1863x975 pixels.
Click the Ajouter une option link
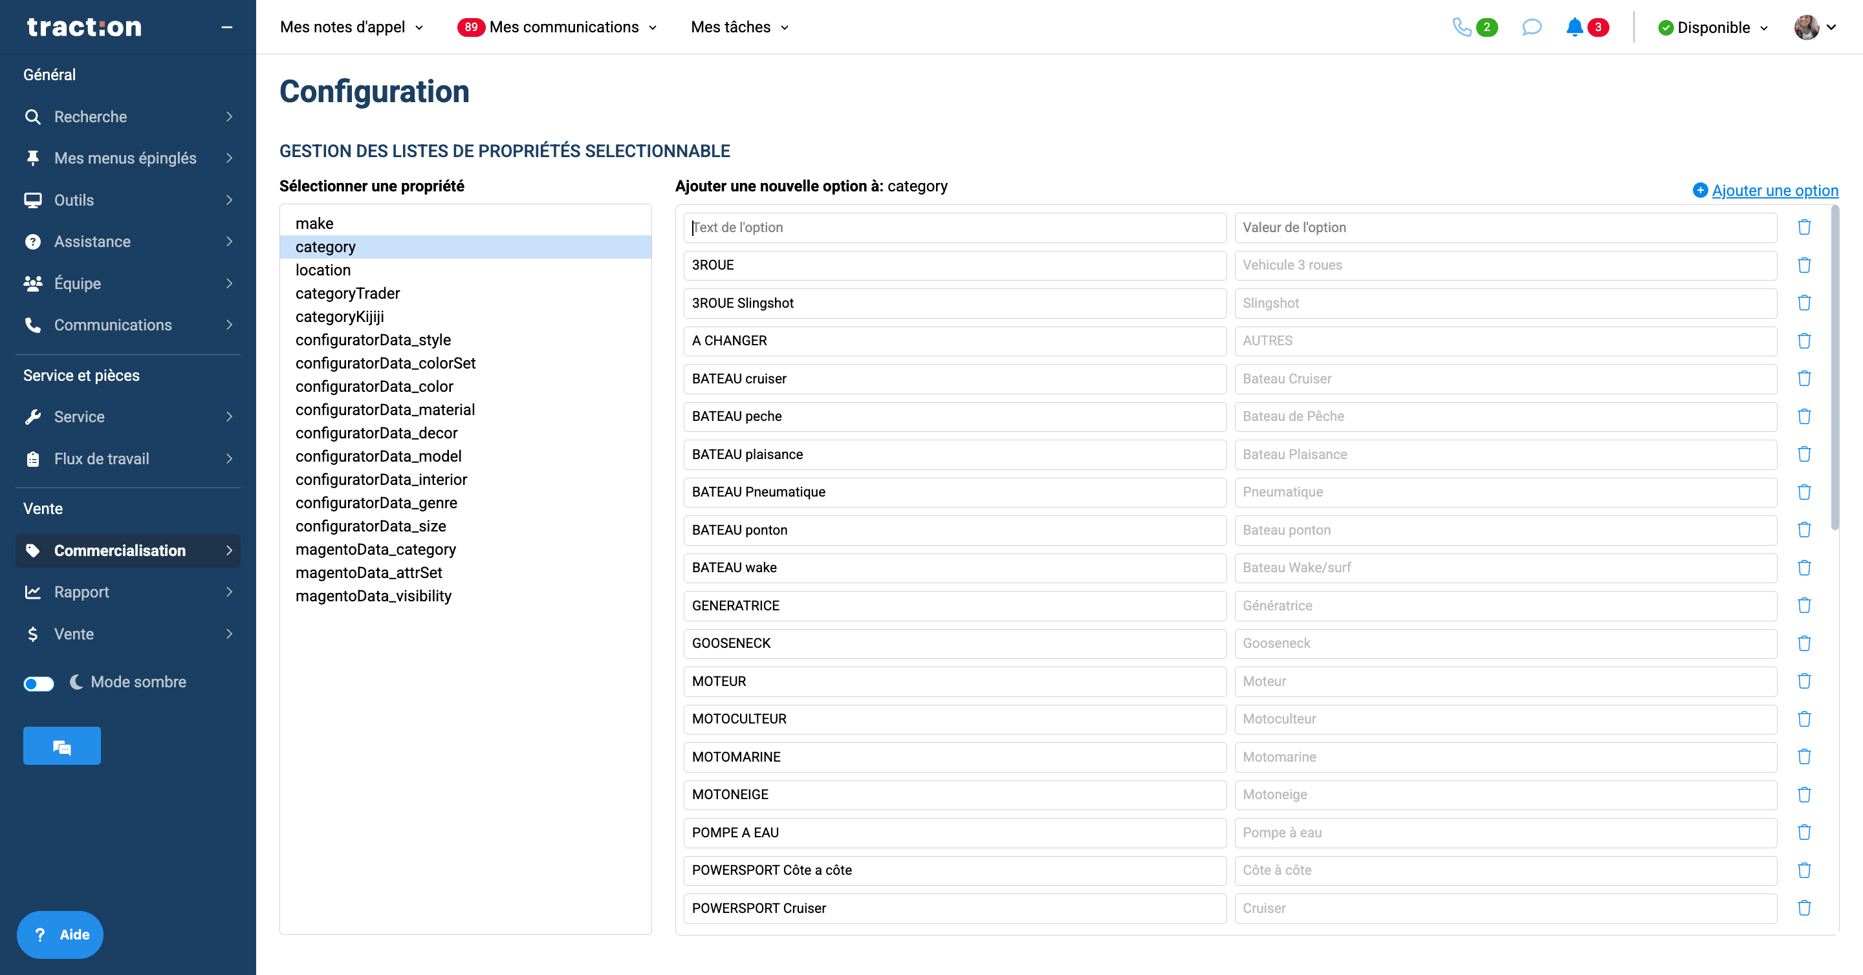(x=1775, y=190)
